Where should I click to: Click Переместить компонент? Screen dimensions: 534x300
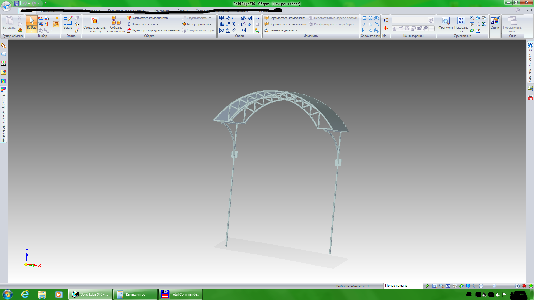284,18
